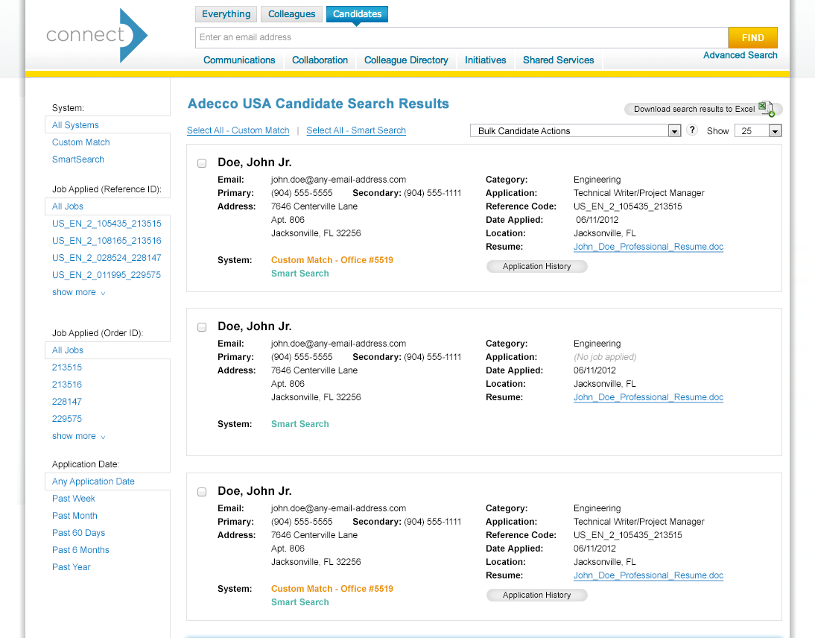Viewport: 815px width, 638px height.
Task: Filter by reference US_EN_2_028524_228147
Action: tap(107, 258)
